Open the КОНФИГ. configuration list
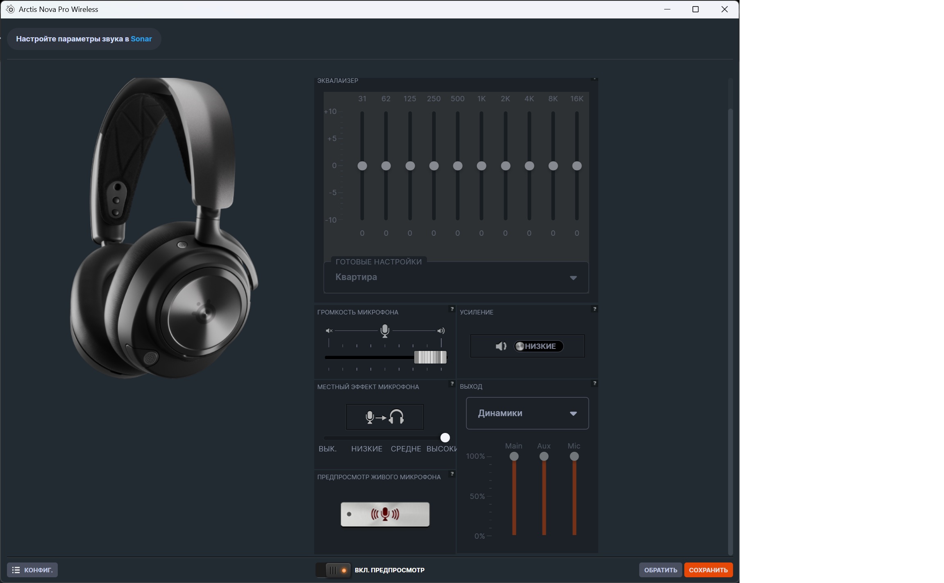This screenshot has width=944, height=583. click(x=32, y=570)
